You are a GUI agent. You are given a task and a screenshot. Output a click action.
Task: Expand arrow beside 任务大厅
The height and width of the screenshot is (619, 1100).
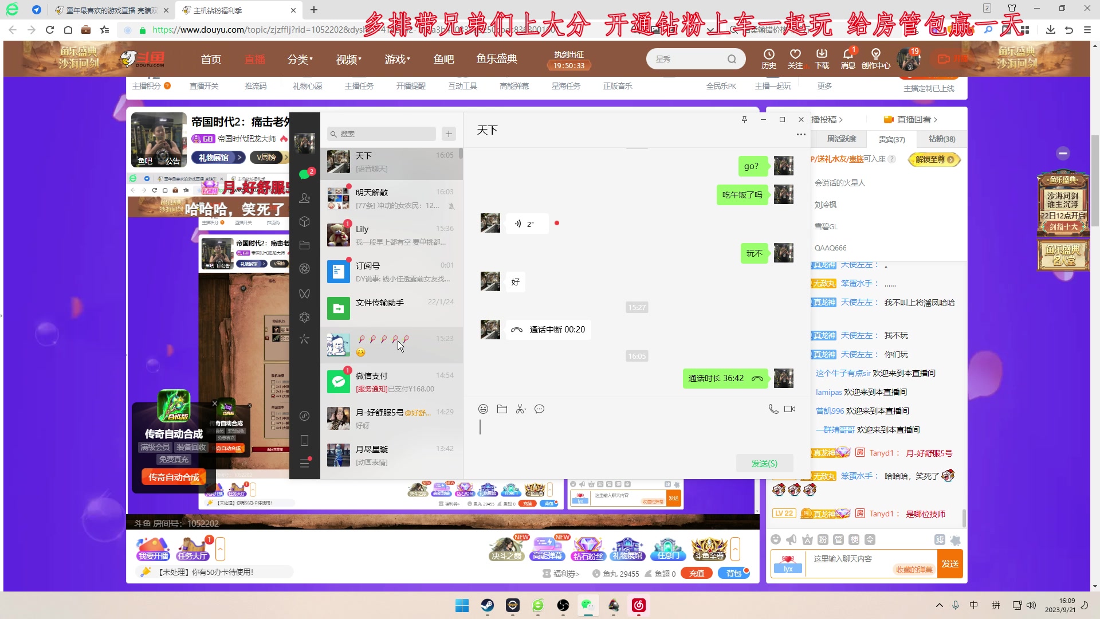[220, 549]
